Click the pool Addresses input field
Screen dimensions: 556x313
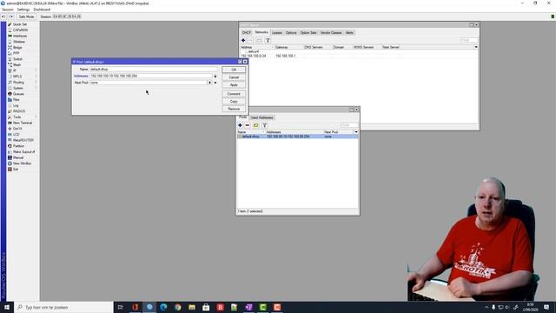coord(150,76)
